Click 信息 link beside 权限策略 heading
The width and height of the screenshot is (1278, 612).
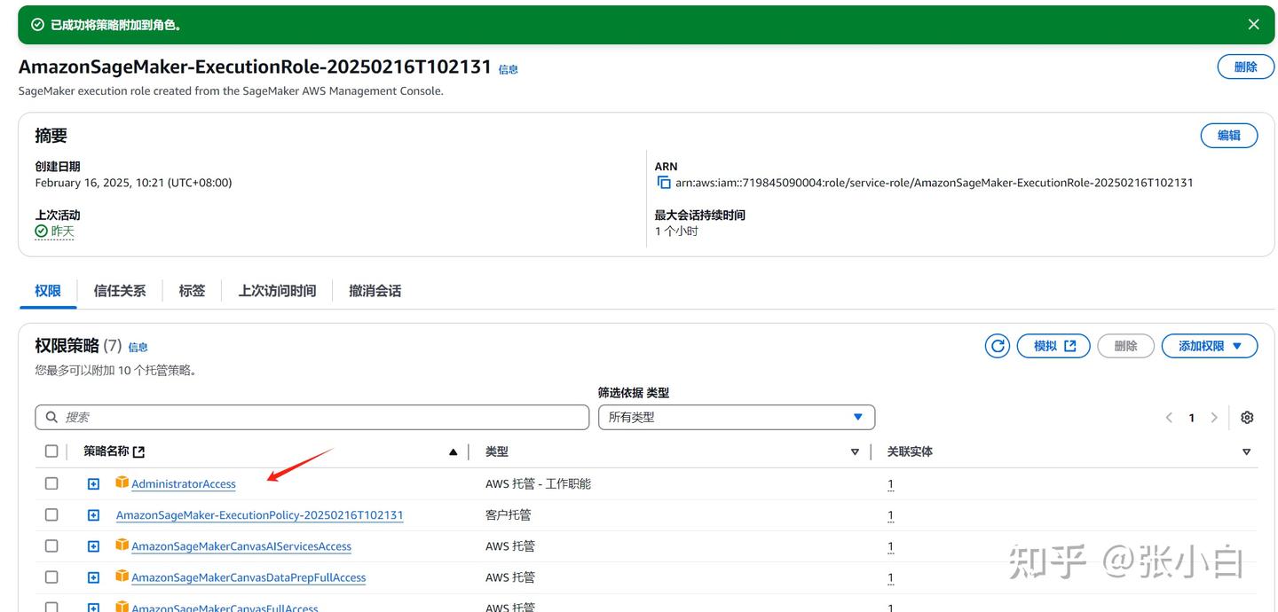[x=138, y=348]
